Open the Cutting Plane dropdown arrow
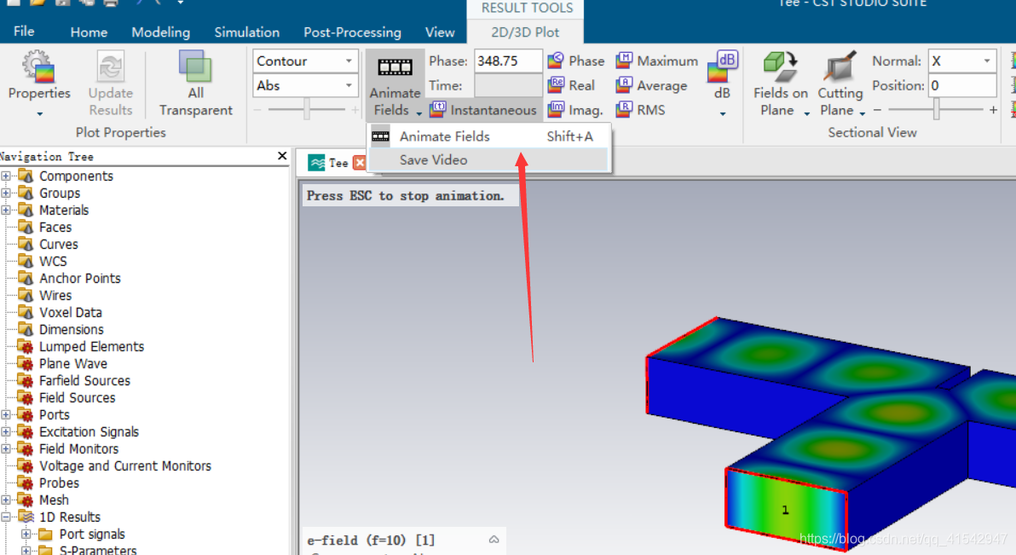Screen dimensions: 1016x555 coord(863,113)
